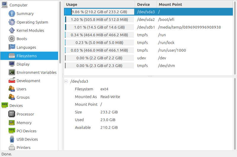
Task: Click usage bar for /dev/sdb1
Action: click(100, 27)
